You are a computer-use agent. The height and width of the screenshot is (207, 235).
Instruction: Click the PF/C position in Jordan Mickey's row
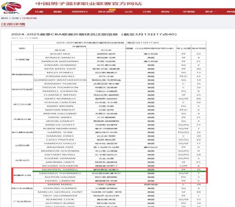coord(183,76)
